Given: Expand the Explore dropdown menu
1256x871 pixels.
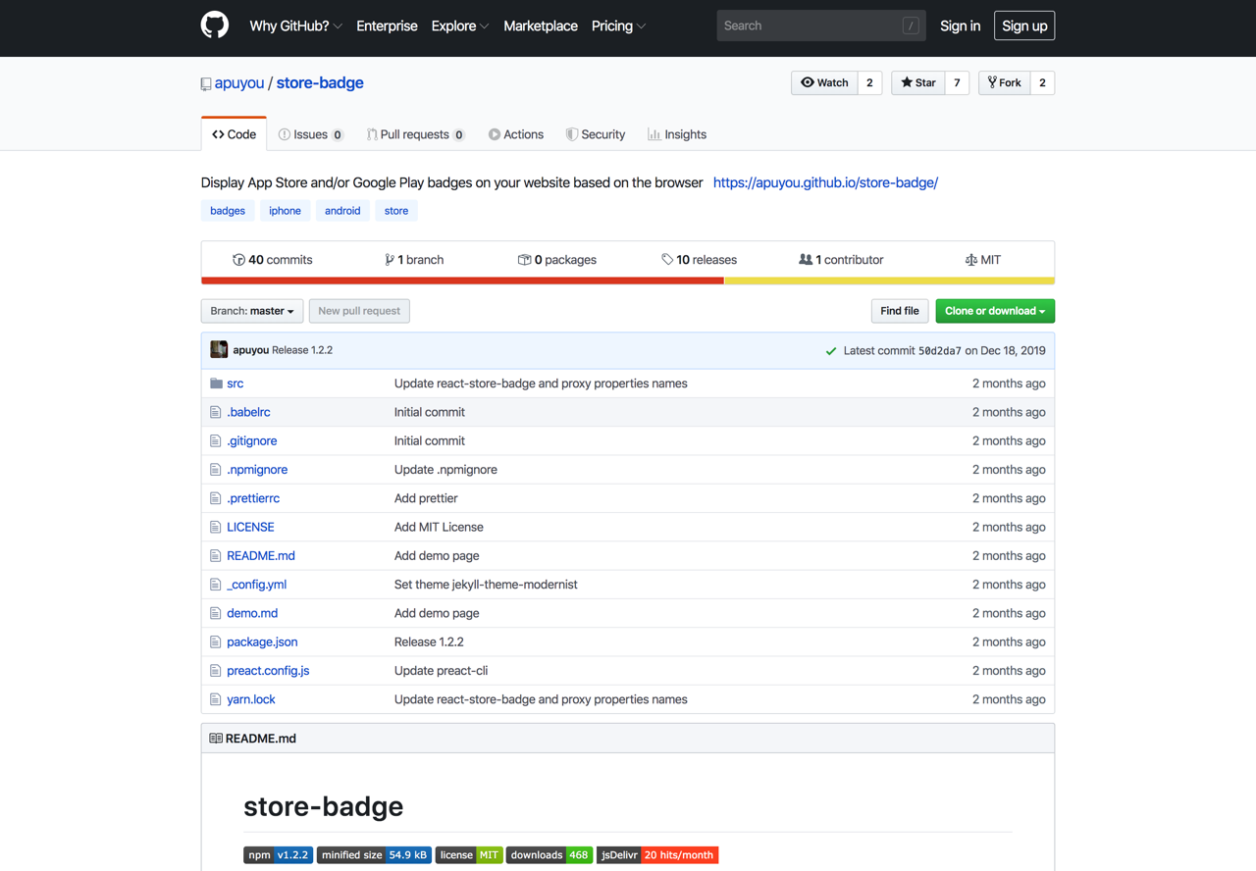Looking at the screenshot, I should (x=459, y=26).
